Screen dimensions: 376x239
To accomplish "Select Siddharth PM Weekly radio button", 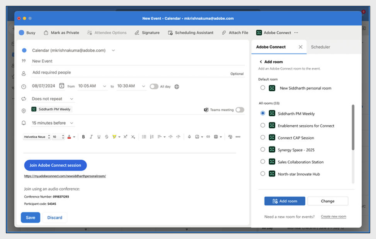I will tap(263, 113).
